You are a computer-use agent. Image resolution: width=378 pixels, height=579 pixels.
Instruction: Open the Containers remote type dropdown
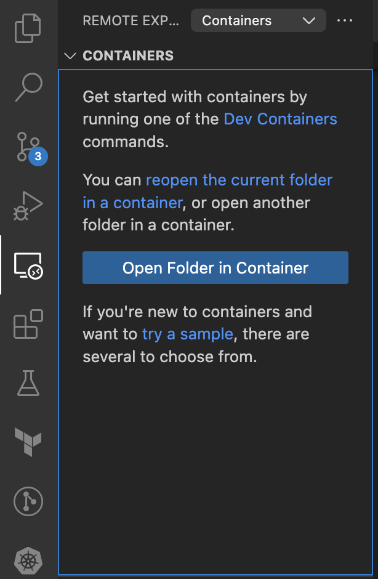click(259, 20)
